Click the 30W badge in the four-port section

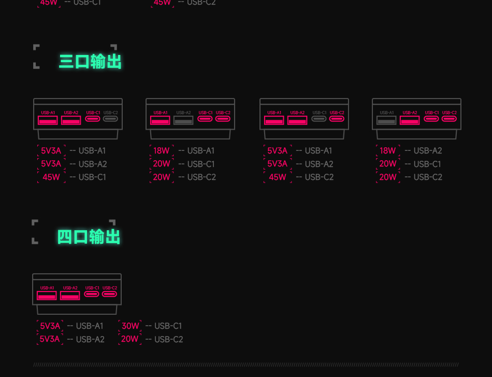coord(130,326)
